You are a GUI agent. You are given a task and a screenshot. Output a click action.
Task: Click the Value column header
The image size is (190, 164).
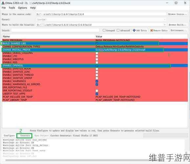point(141,36)
